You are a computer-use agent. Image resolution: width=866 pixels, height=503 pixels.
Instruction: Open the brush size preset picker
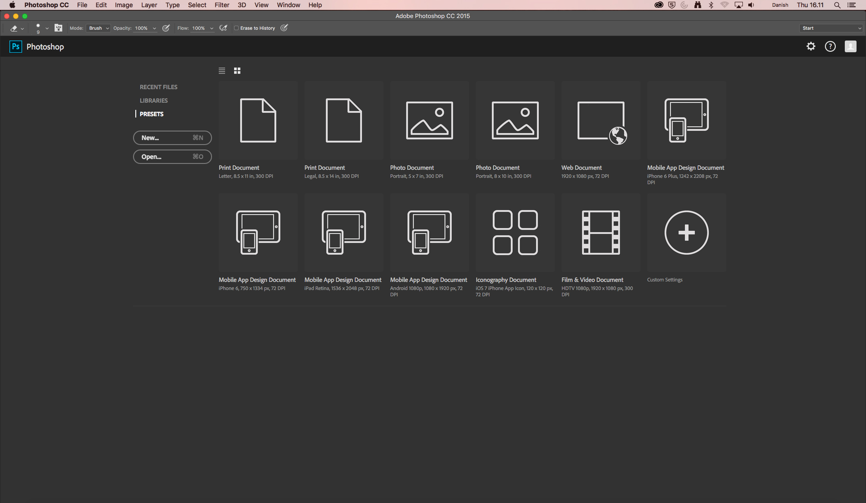point(41,28)
